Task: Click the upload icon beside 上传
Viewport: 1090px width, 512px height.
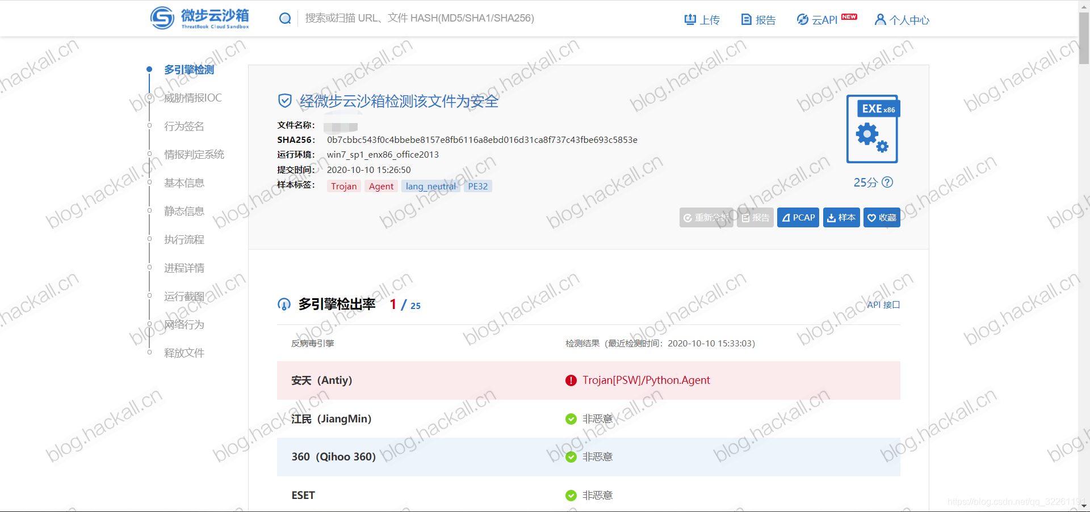Action: click(x=690, y=20)
